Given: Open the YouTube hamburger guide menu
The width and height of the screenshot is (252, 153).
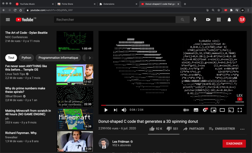Looking at the screenshot, I should 8,20.
